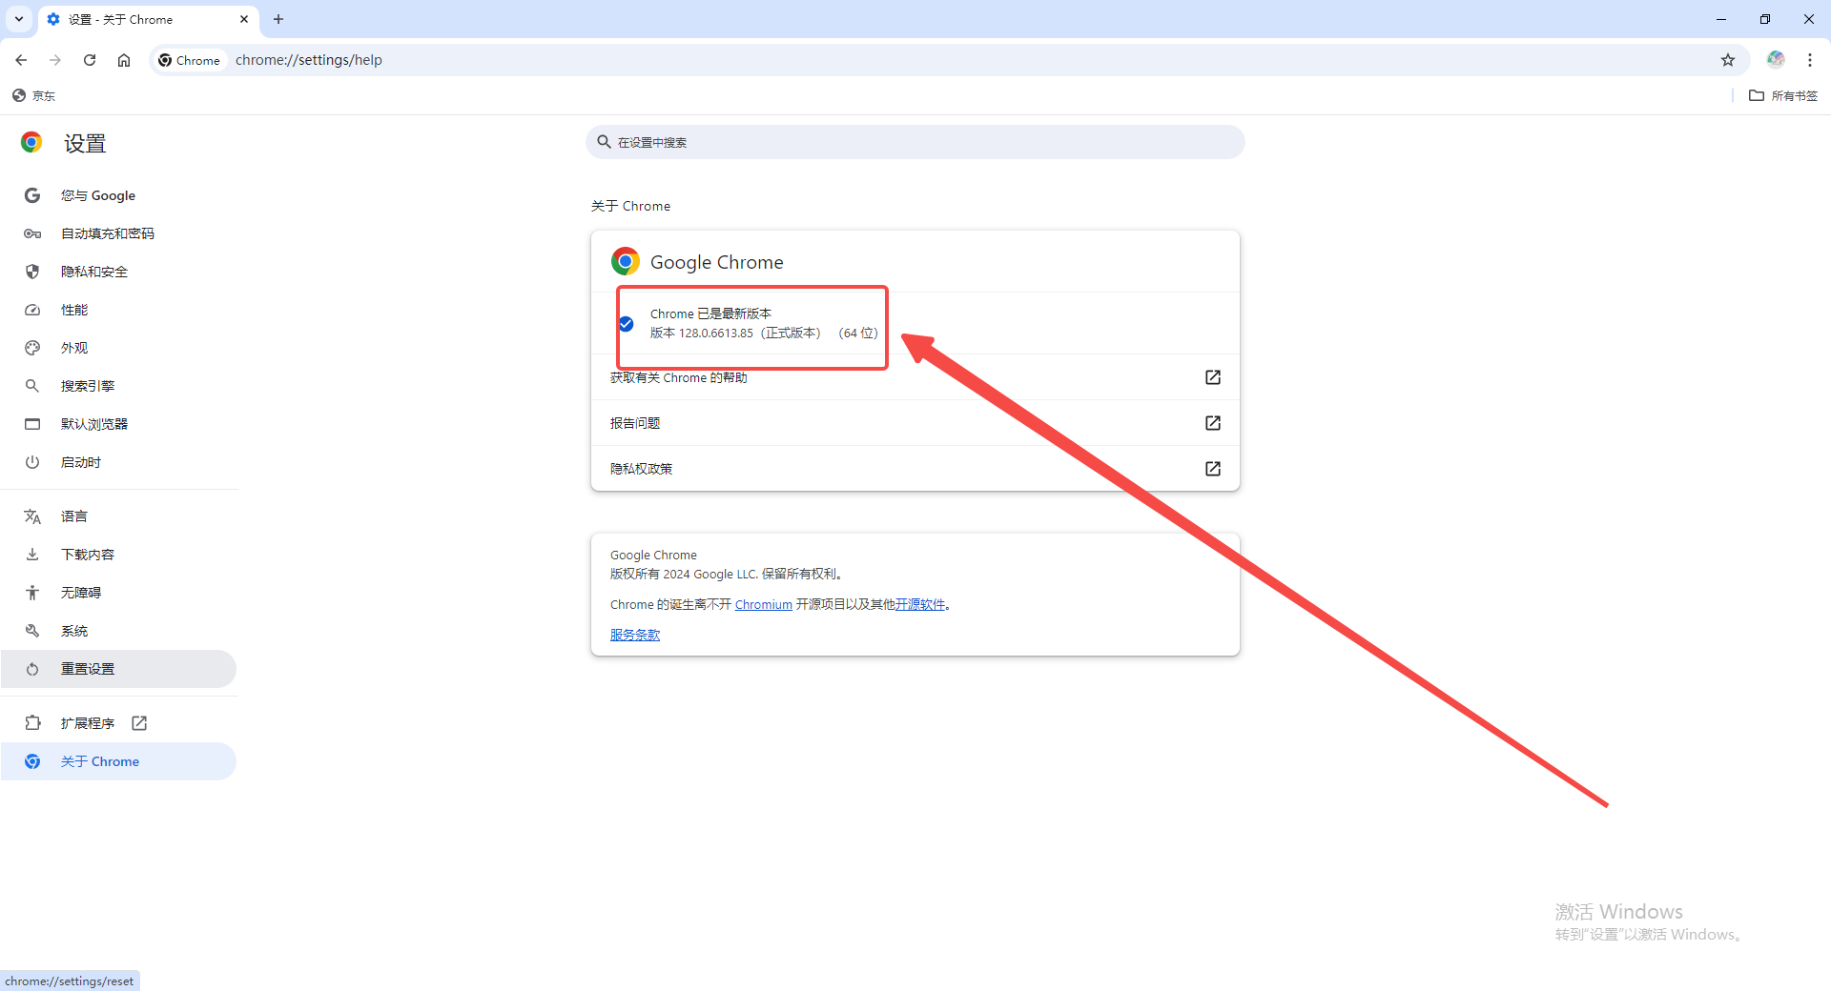Select 关于 Chrome in sidebar
This screenshot has width=1831, height=991.
(119, 761)
